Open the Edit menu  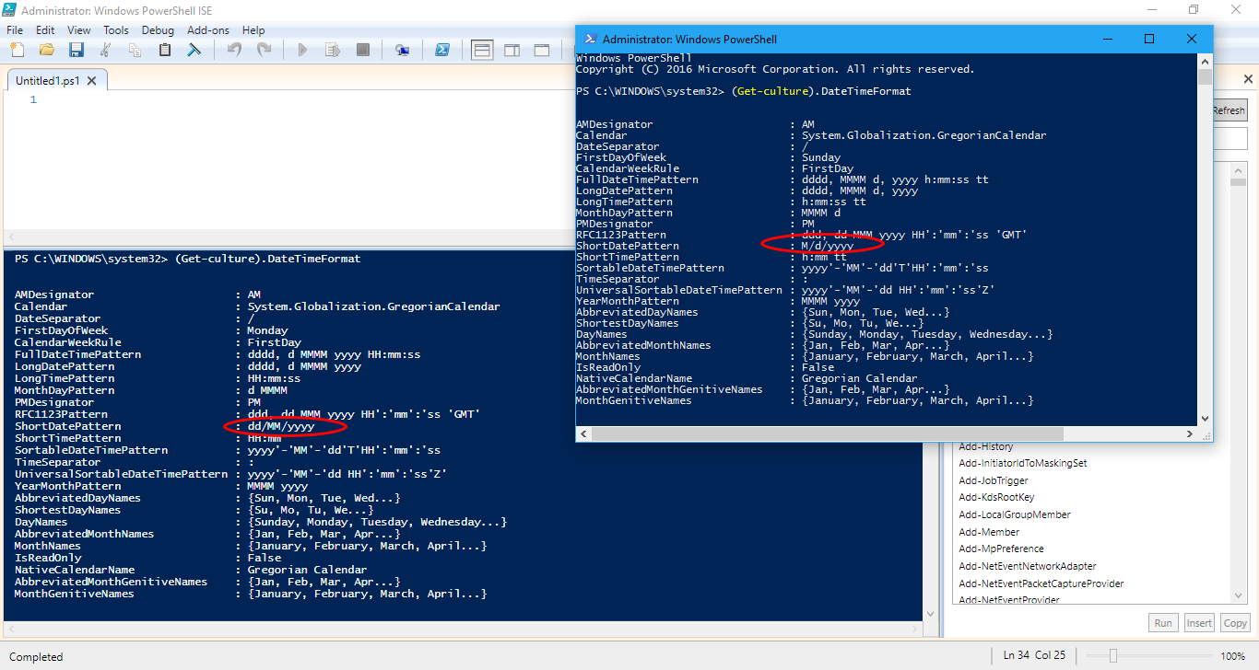point(45,30)
